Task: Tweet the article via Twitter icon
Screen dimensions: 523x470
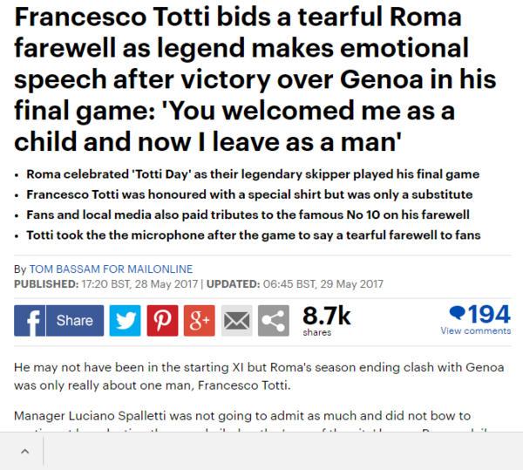Action: click(x=126, y=321)
